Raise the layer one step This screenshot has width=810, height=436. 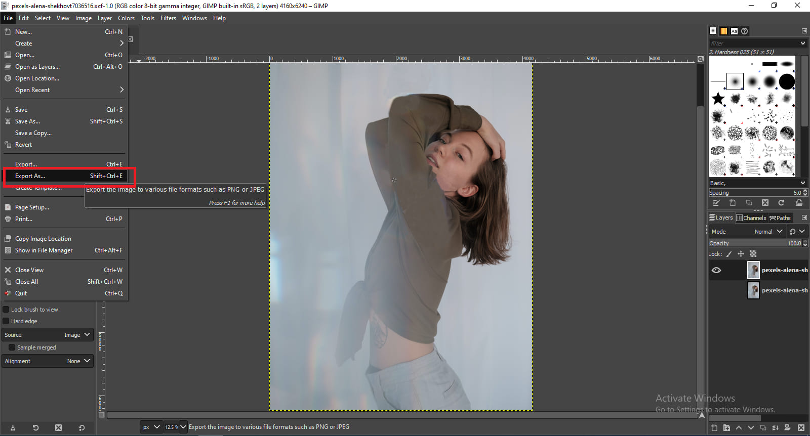(739, 428)
